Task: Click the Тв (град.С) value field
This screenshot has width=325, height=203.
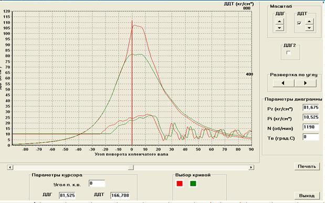Action: 311,137
